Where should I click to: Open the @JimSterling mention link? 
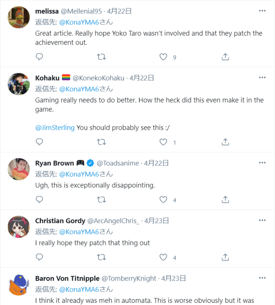[x=55, y=128]
